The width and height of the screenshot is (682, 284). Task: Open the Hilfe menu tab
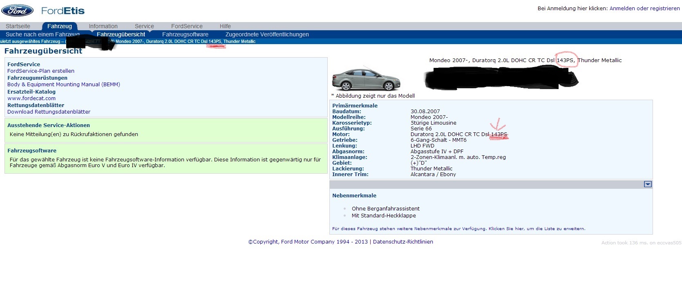click(225, 26)
